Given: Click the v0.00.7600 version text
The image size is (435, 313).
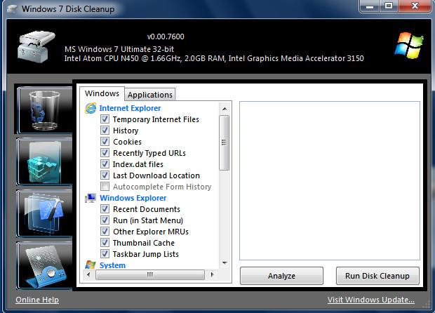Looking at the screenshot, I should pos(166,36).
